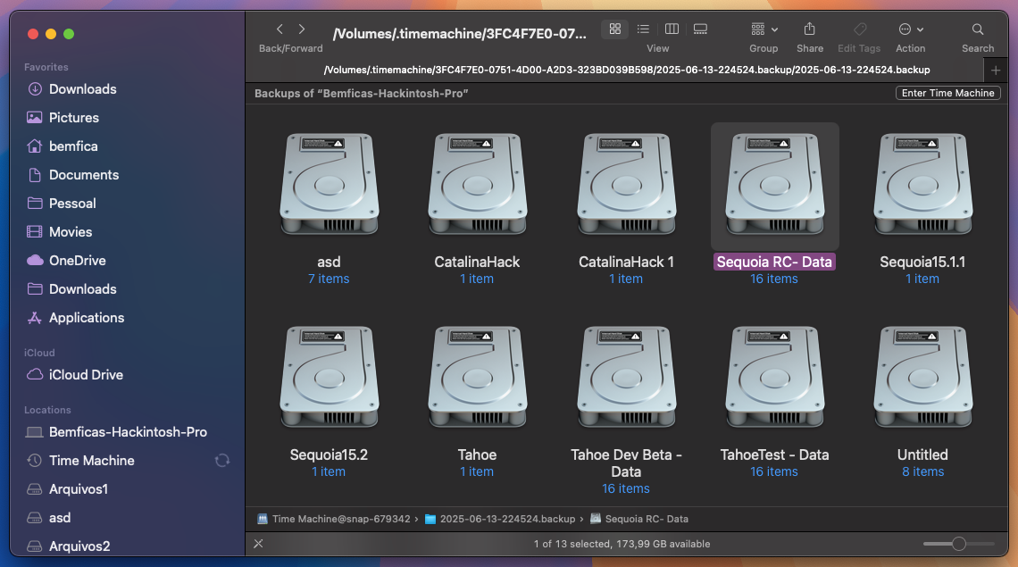Select Bemficas-Hackintosh-Pro in Locations

pos(127,432)
